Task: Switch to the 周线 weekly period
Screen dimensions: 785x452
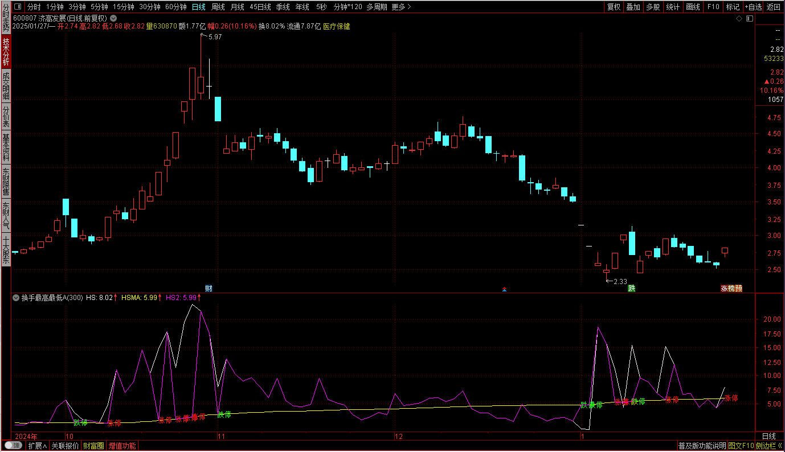Action: [218, 7]
